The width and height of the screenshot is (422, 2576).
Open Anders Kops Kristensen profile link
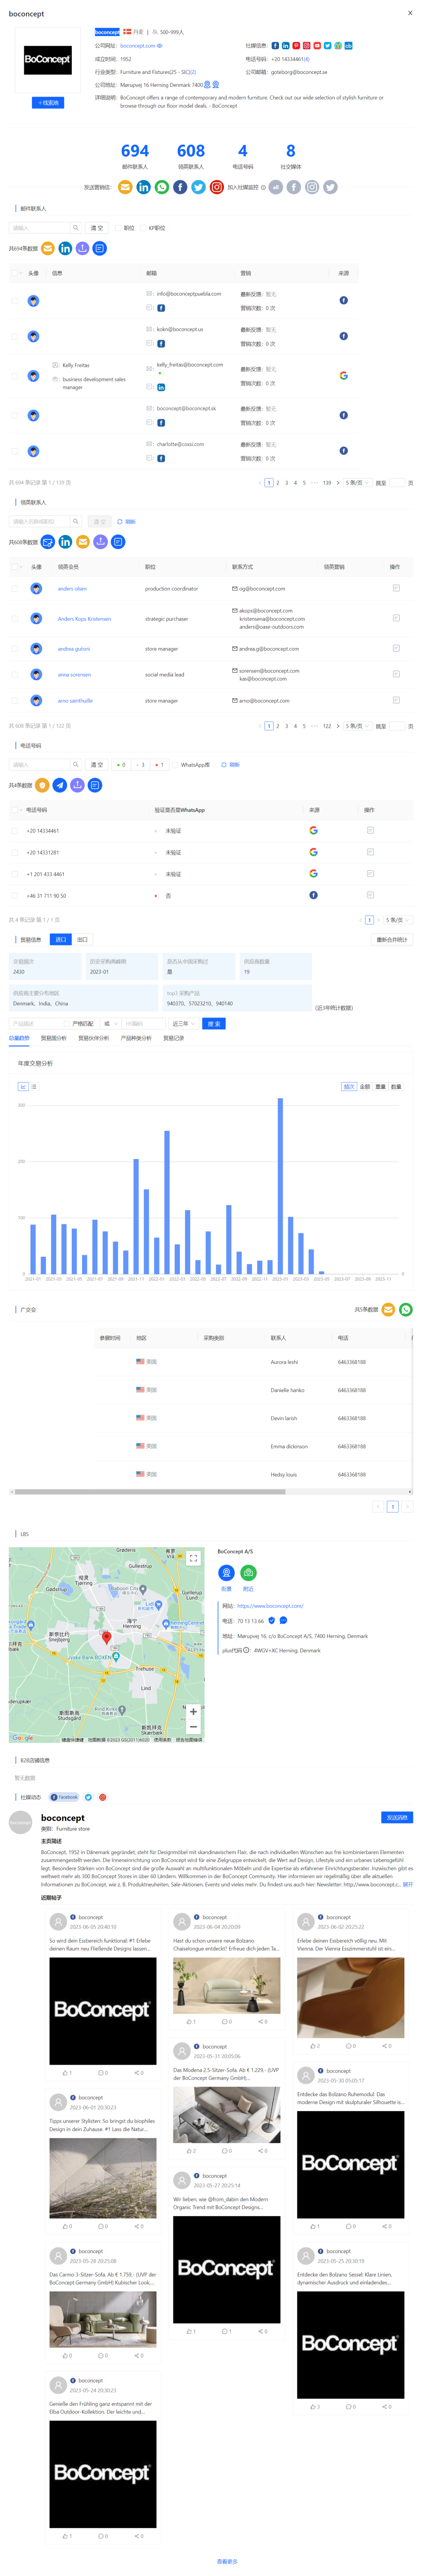tap(84, 619)
